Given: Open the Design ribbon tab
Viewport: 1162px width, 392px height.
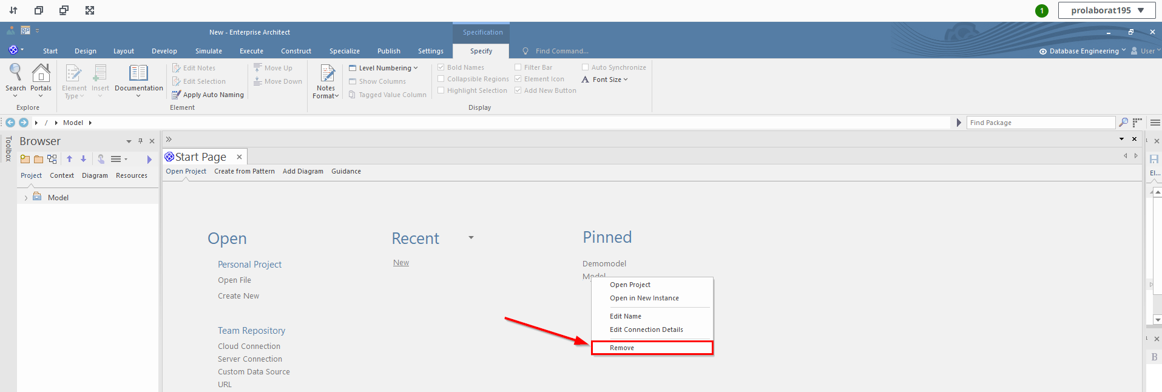Looking at the screenshot, I should coord(86,51).
